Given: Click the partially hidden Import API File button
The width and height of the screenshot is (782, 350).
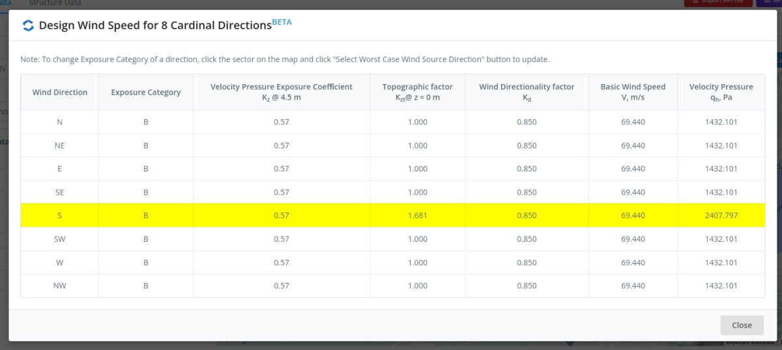Looking at the screenshot, I should coord(716,3).
